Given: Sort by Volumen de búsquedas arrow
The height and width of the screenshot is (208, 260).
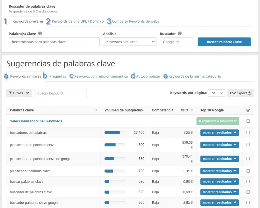Looking at the screenshot, I should click(144, 110).
